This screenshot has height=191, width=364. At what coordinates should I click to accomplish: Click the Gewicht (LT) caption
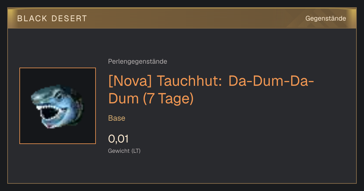coord(124,151)
